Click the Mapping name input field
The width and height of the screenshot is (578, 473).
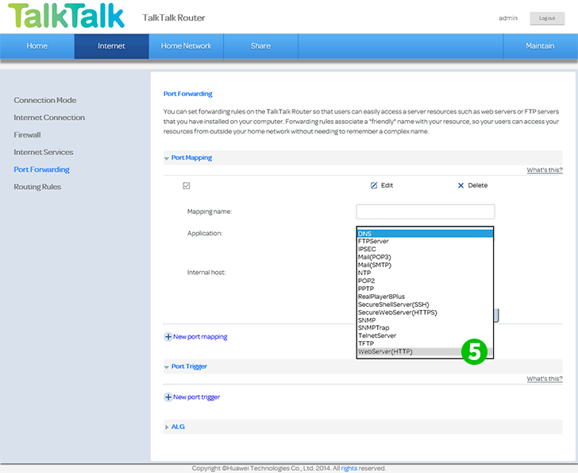pos(426,211)
